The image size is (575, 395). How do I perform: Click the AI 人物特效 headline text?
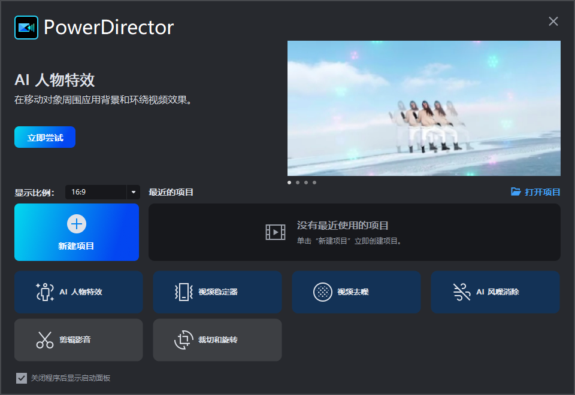point(55,80)
